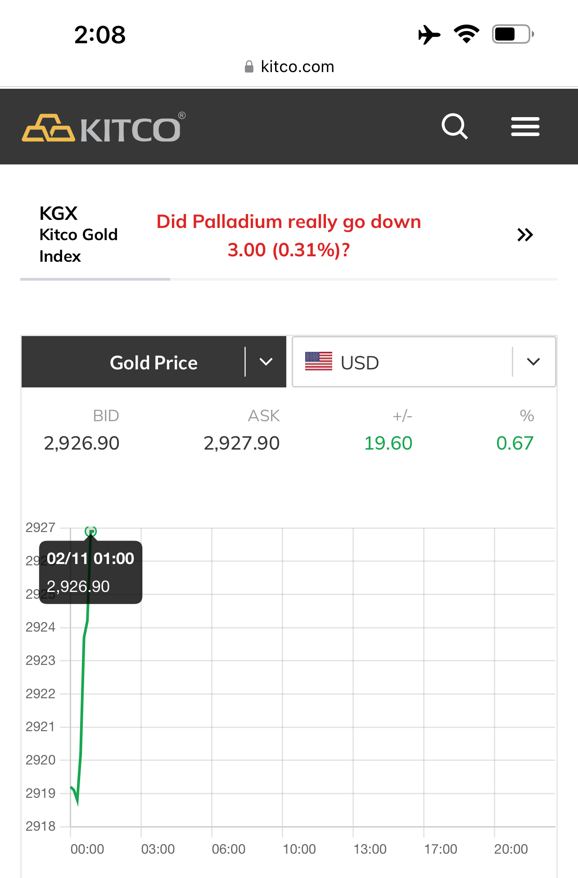
Task: Tap the Wi-Fi status icon
Action: pos(466,34)
